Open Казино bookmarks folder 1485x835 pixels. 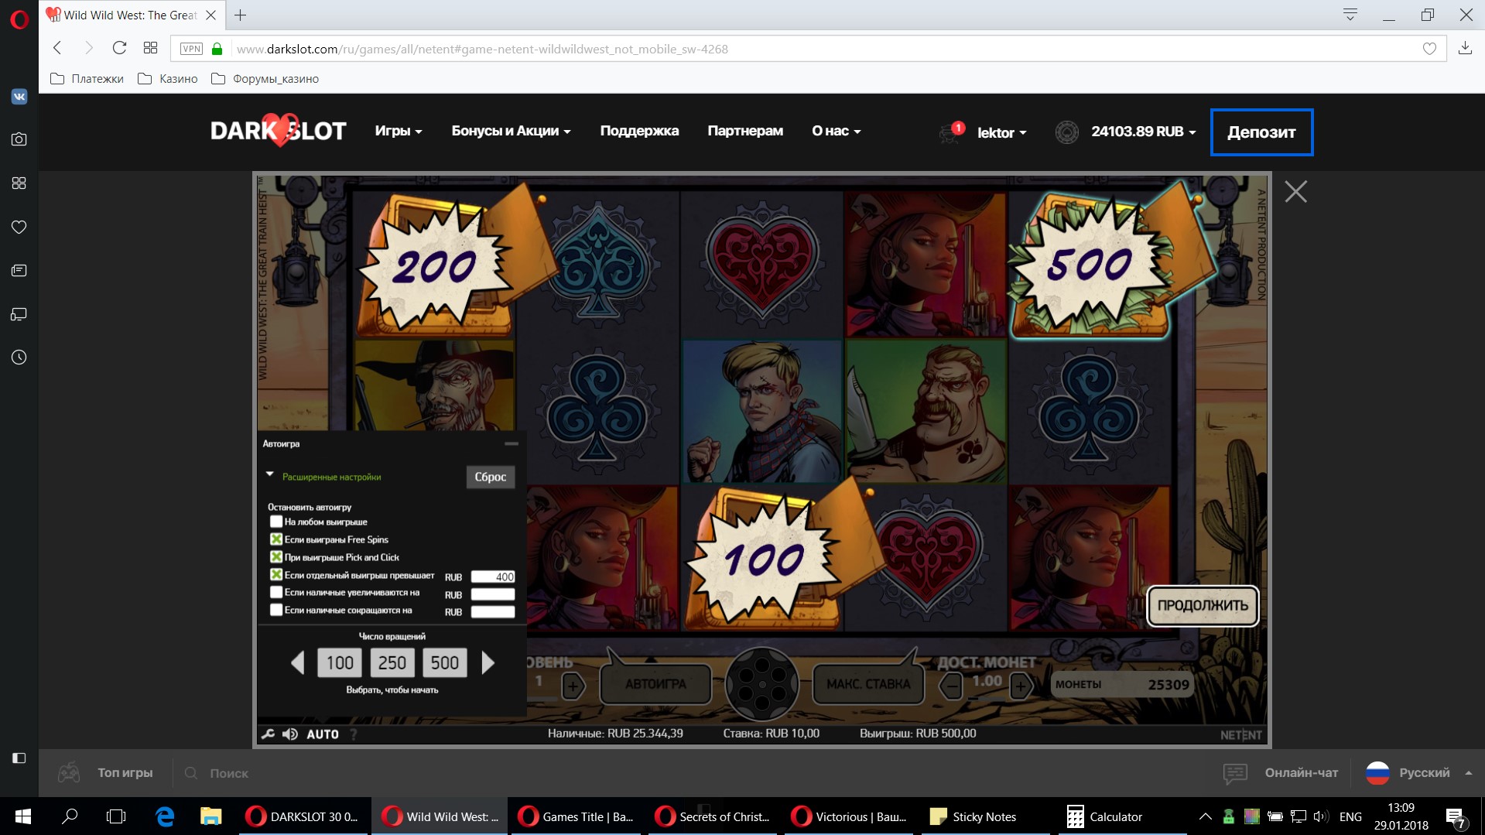[x=167, y=79]
